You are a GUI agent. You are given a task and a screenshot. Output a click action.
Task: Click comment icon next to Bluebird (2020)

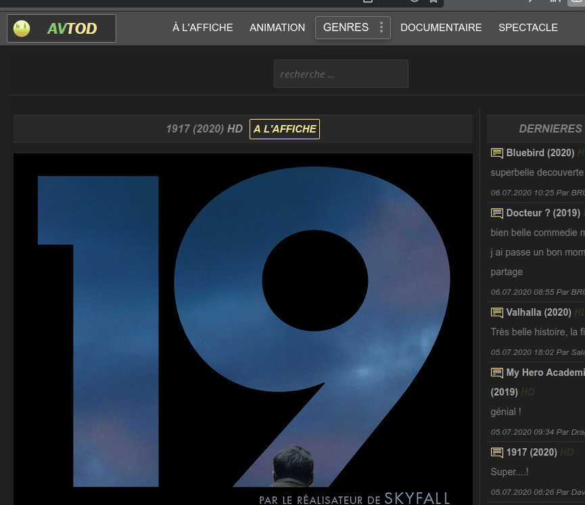coord(496,153)
